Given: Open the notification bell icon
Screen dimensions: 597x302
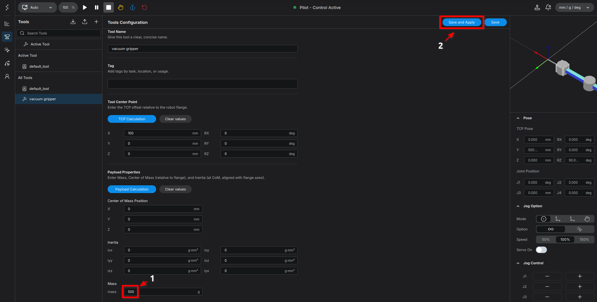Looking at the screenshot, I should [548, 7].
